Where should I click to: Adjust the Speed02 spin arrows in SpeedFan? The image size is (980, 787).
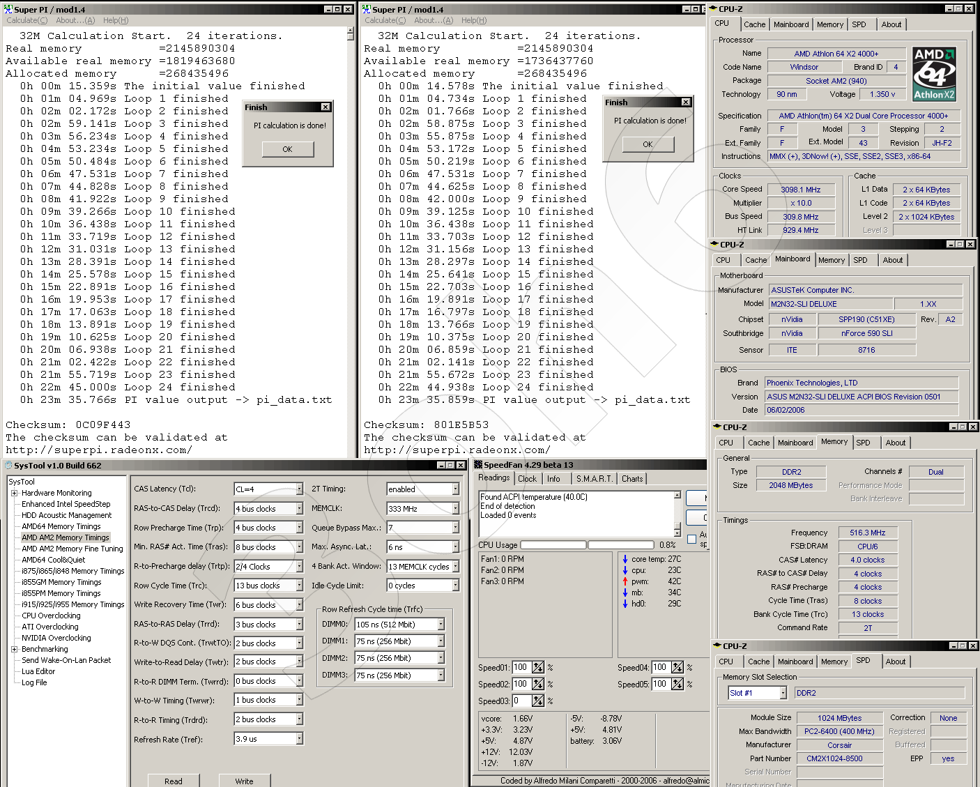[x=538, y=685]
